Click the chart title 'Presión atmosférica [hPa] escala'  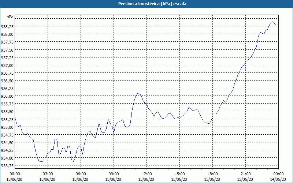click(152, 4)
